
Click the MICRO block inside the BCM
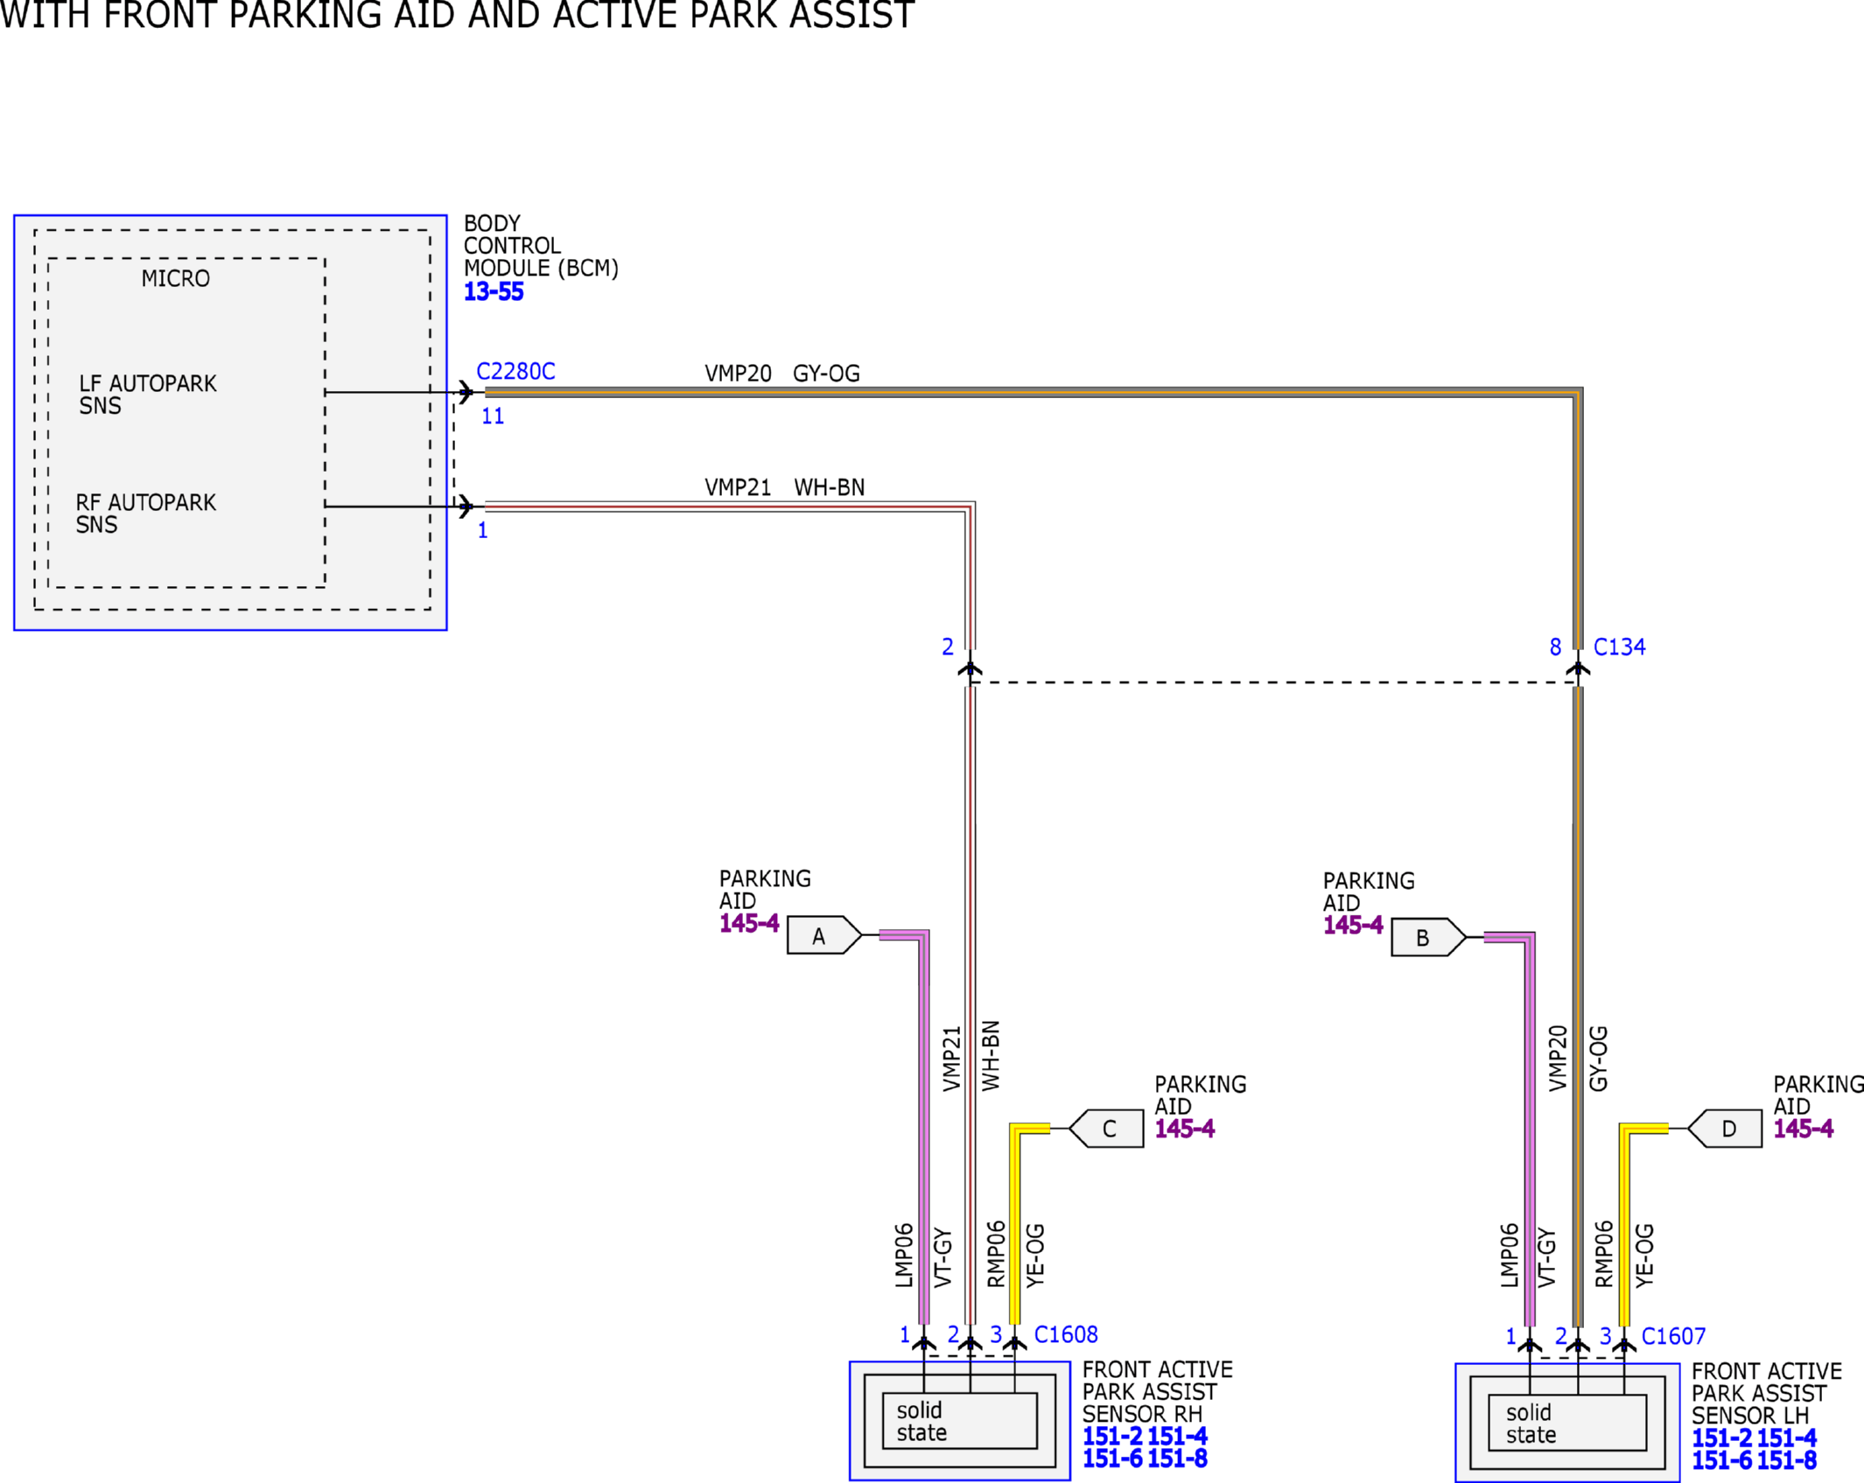(186, 423)
